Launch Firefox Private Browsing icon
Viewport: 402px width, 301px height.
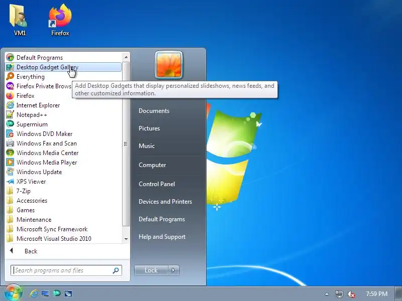click(x=10, y=86)
